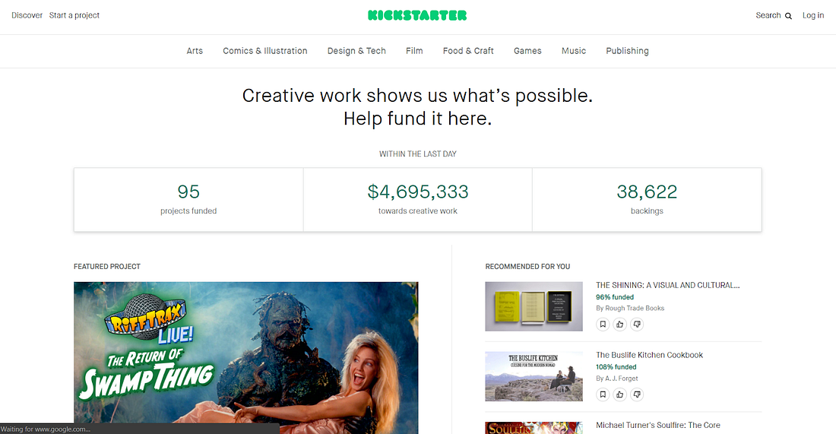The height and width of the screenshot is (434, 836).
Task: Browse the Film category
Action: 414,51
